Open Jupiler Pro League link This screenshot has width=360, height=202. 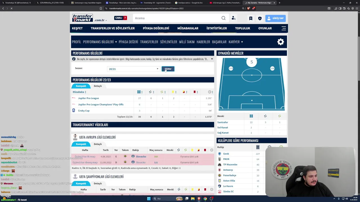coord(88,98)
